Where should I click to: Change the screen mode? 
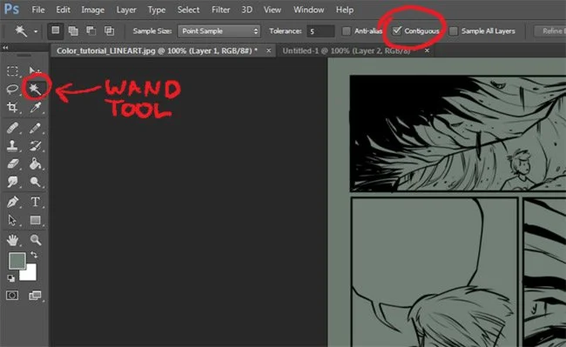[35, 296]
